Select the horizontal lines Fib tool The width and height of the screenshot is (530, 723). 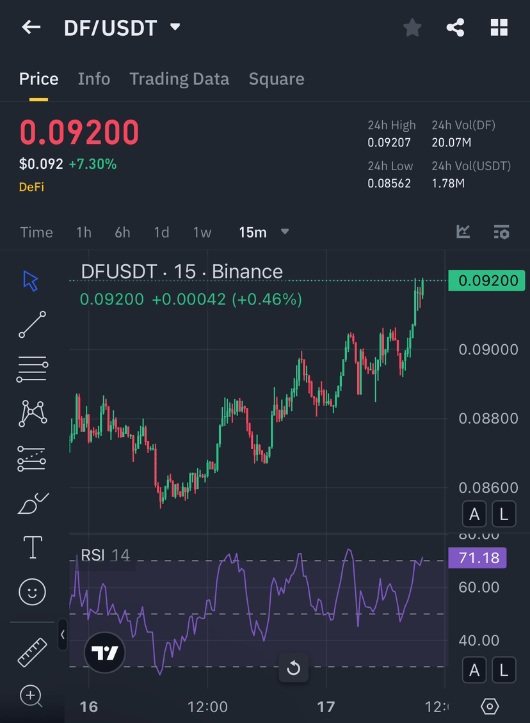[32, 369]
